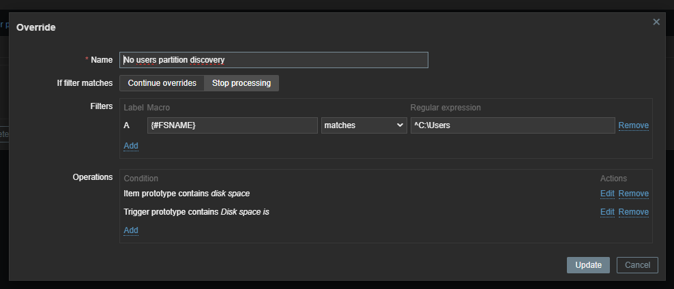
Task: Remove the Trigger prototype operation
Action: tap(633, 212)
